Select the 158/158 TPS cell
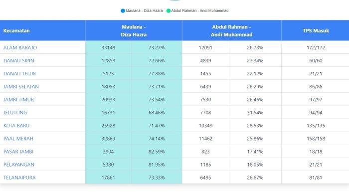349x196 pixels. 316,139
